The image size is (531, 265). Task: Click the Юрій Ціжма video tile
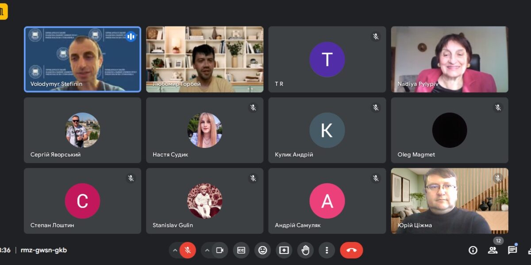pyautogui.click(x=449, y=201)
